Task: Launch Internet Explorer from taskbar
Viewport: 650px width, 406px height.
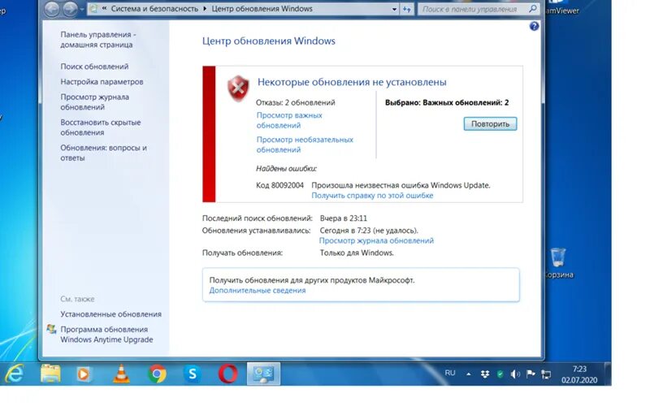Action: [14, 374]
